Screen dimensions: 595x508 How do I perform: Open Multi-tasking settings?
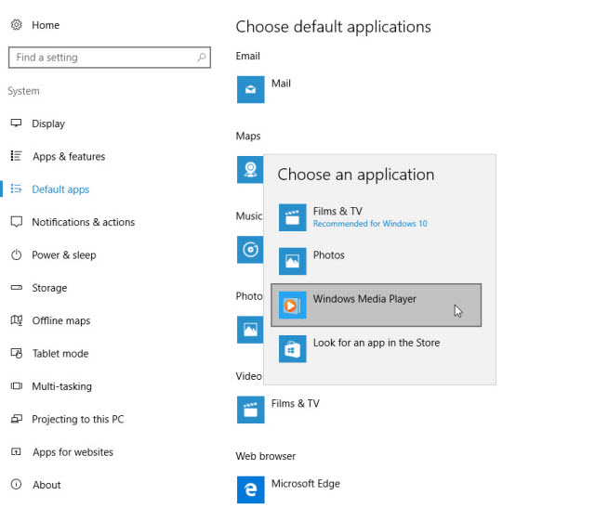(x=62, y=386)
